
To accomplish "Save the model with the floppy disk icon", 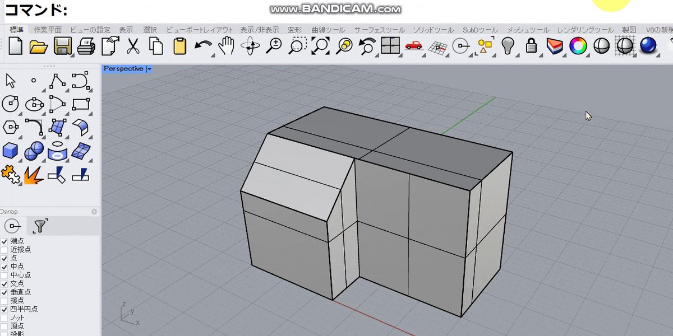I will [x=62, y=46].
